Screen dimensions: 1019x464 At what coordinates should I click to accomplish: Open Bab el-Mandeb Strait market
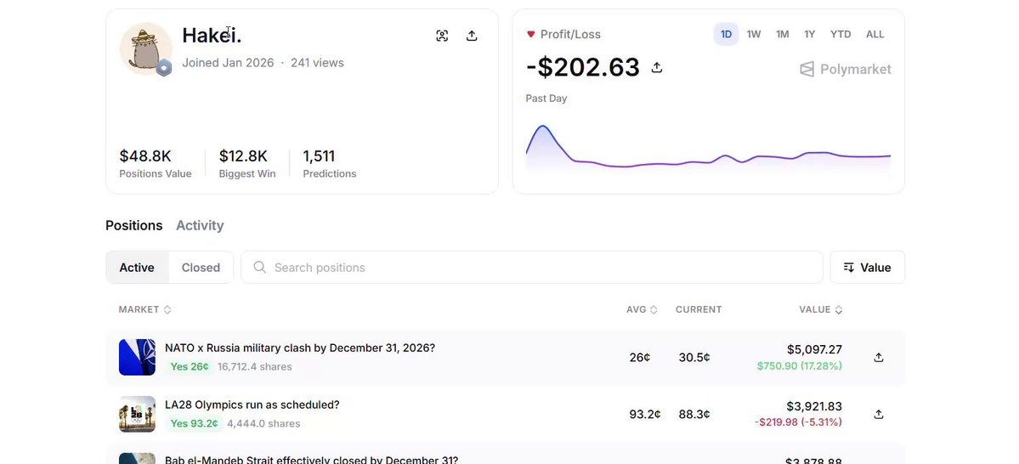coord(311,460)
